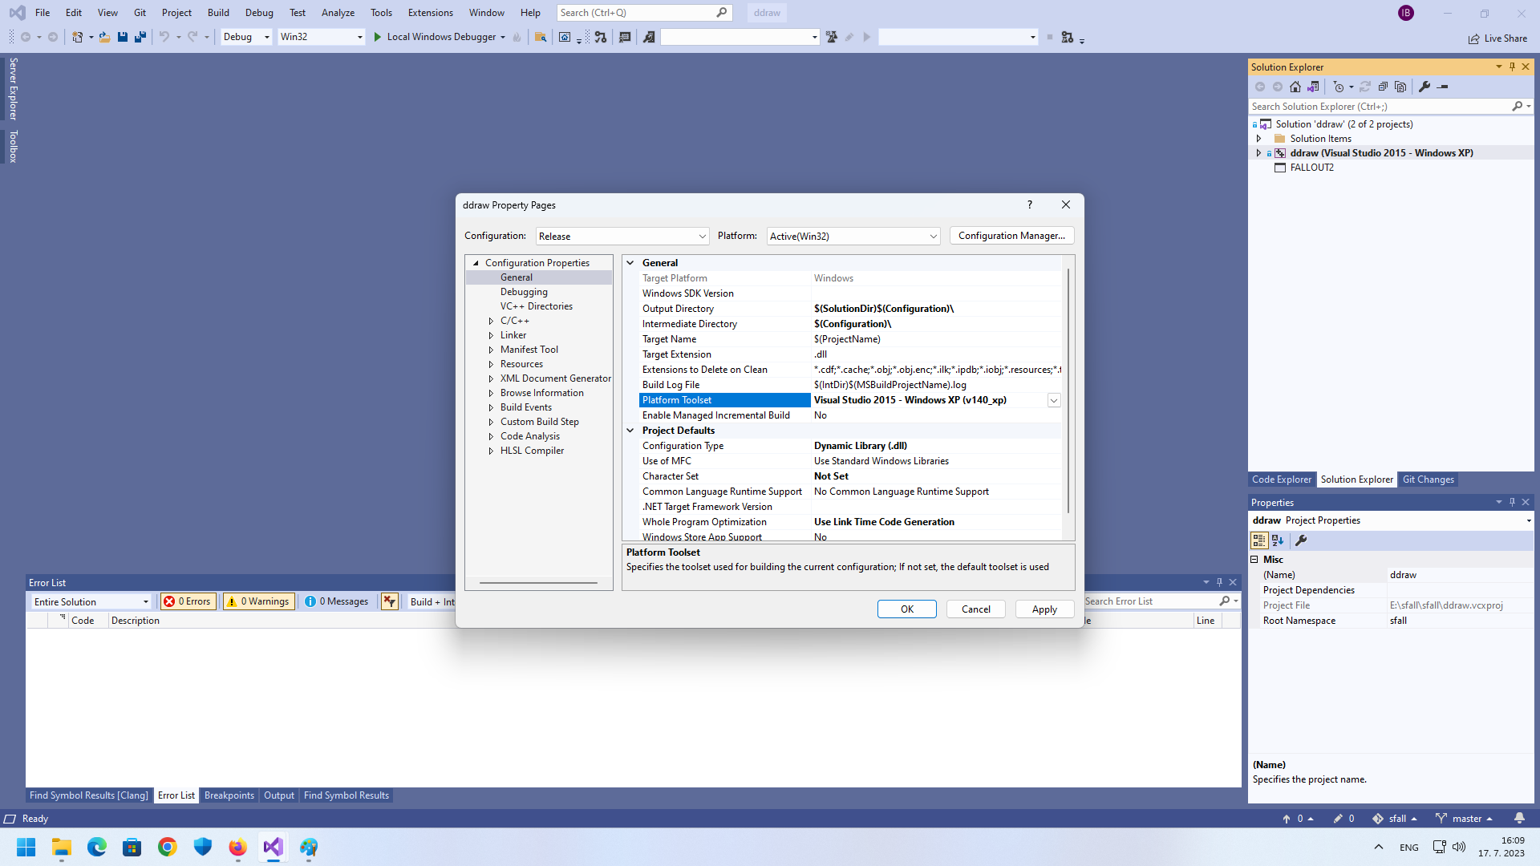Click the notifications bell in status bar
Viewport: 1540px width, 866px height.
1519,819
